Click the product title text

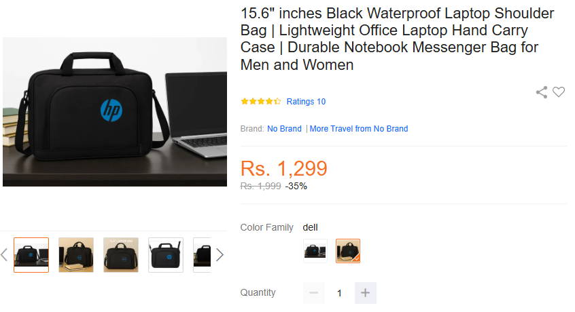[x=398, y=39]
